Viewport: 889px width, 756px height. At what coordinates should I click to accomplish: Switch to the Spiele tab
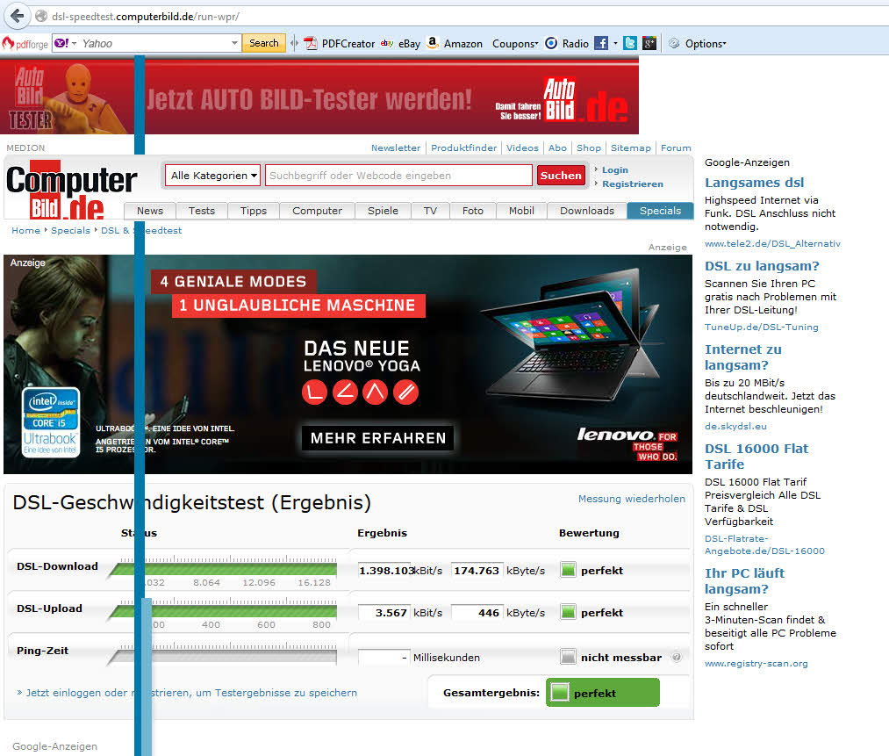click(383, 211)
